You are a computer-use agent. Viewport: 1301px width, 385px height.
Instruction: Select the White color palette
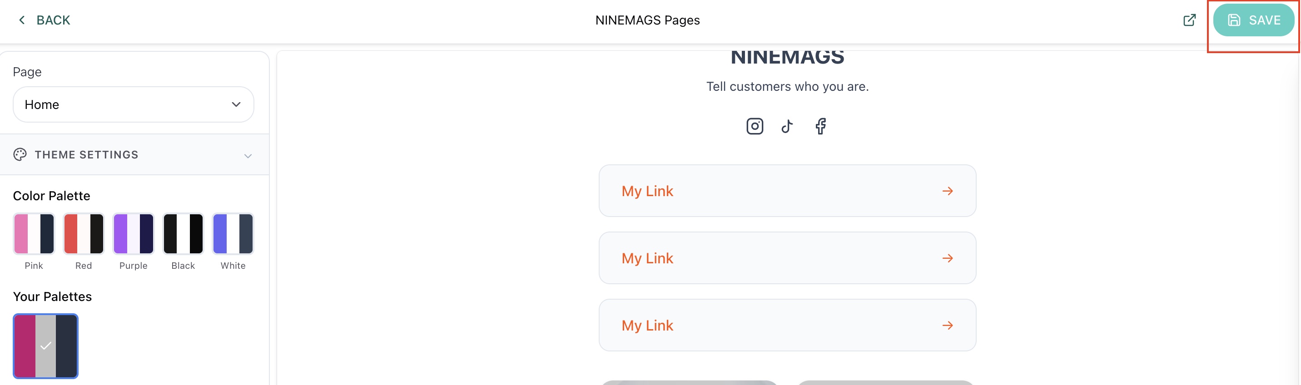[x=233, y=234]
